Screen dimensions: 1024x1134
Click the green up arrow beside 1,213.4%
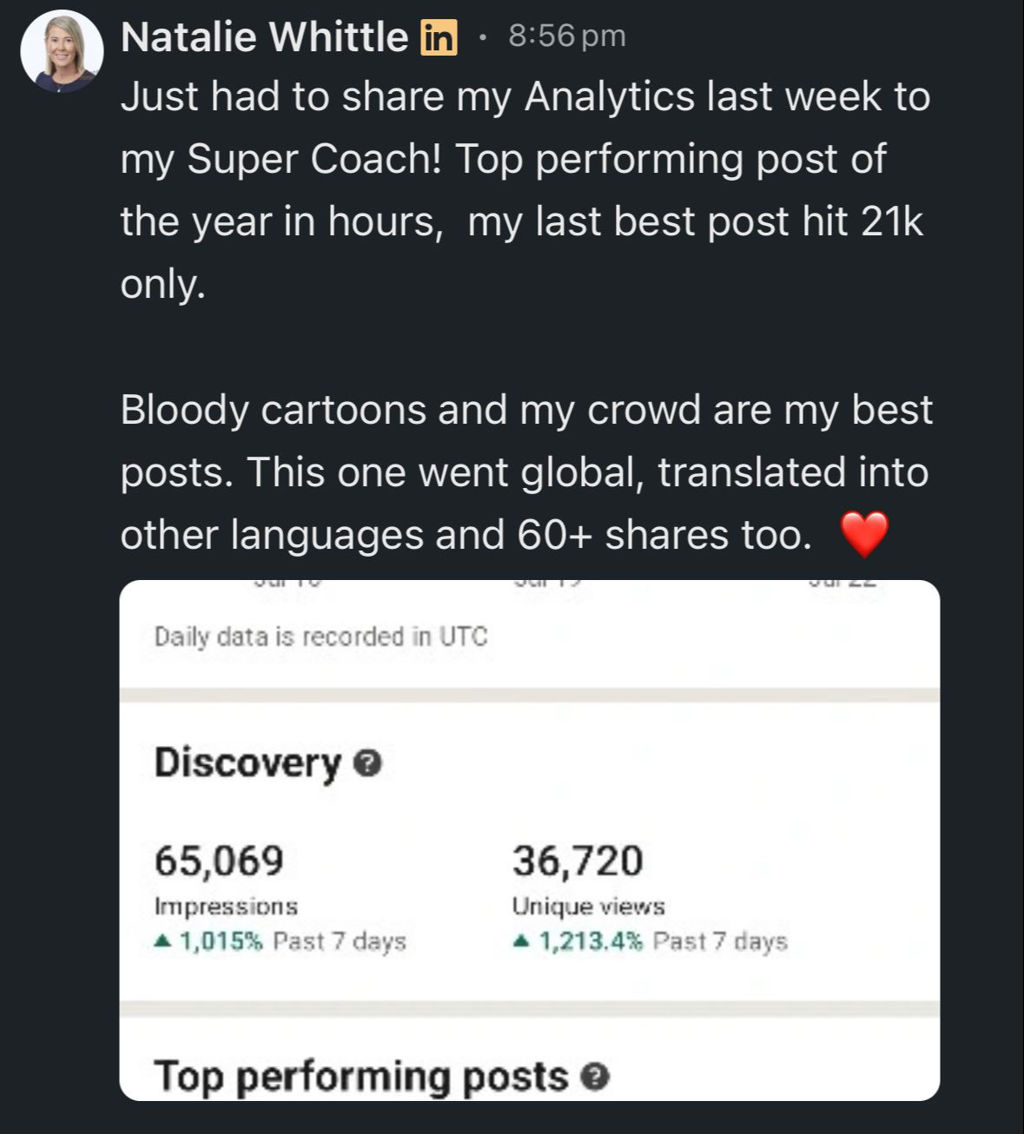[x=520, y=941]
